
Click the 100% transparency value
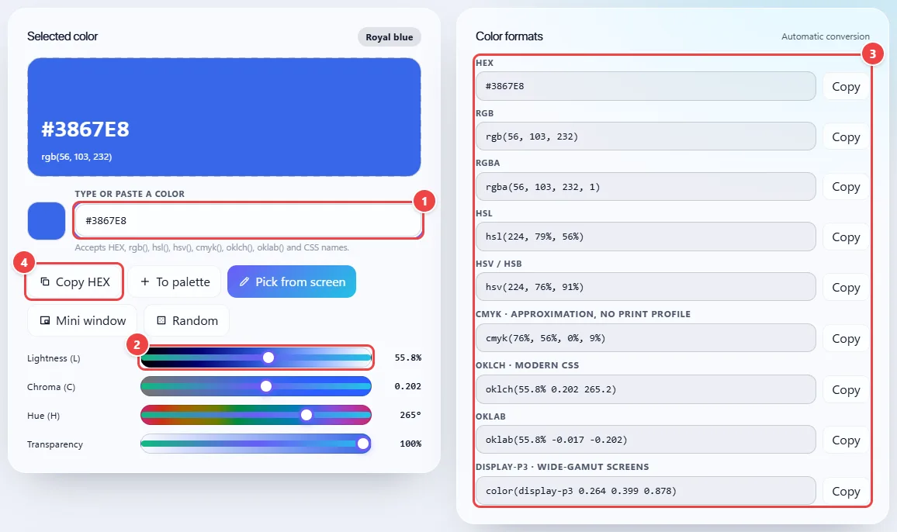pos(410,444)
